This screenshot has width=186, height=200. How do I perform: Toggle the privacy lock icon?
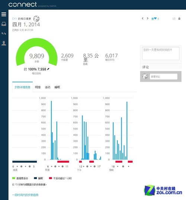[179, 19]
